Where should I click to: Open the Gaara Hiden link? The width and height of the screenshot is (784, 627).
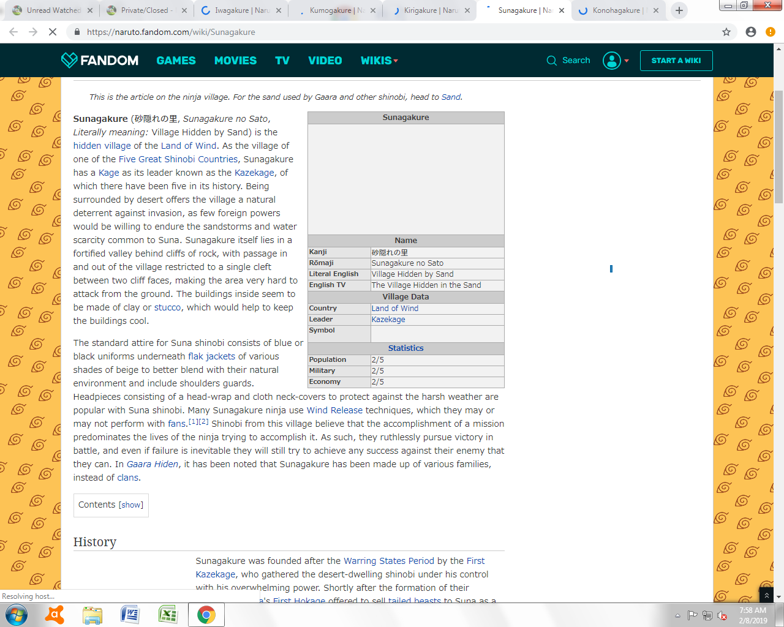point(153,464)
